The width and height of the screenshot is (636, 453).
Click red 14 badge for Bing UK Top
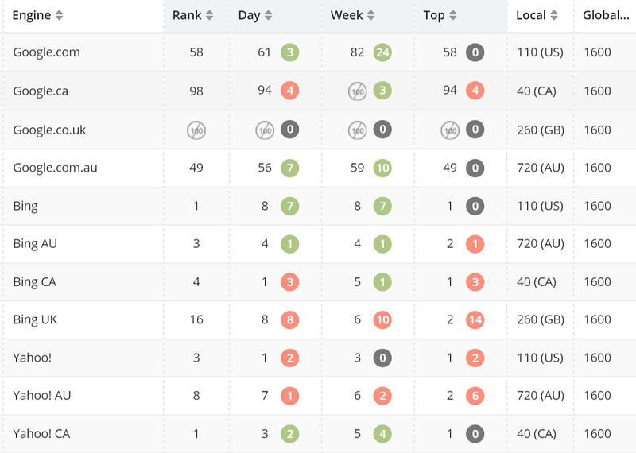point(475,320)
